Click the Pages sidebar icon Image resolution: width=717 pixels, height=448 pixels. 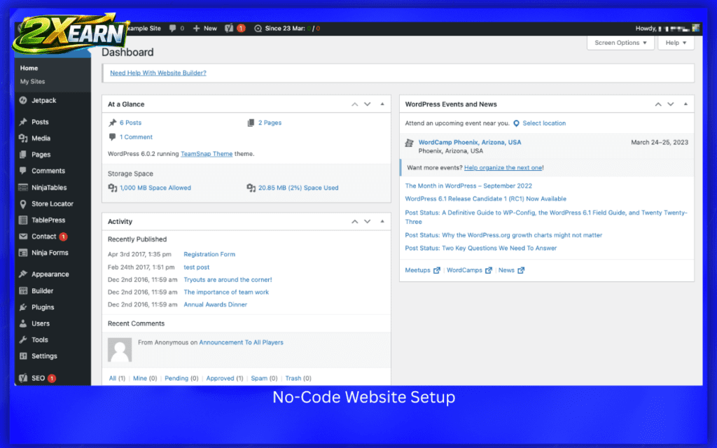(22, 154)
